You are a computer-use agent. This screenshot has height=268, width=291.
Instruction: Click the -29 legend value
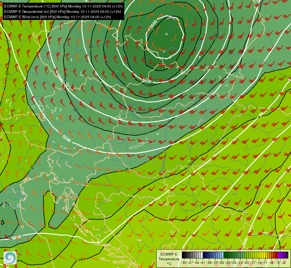228,263
